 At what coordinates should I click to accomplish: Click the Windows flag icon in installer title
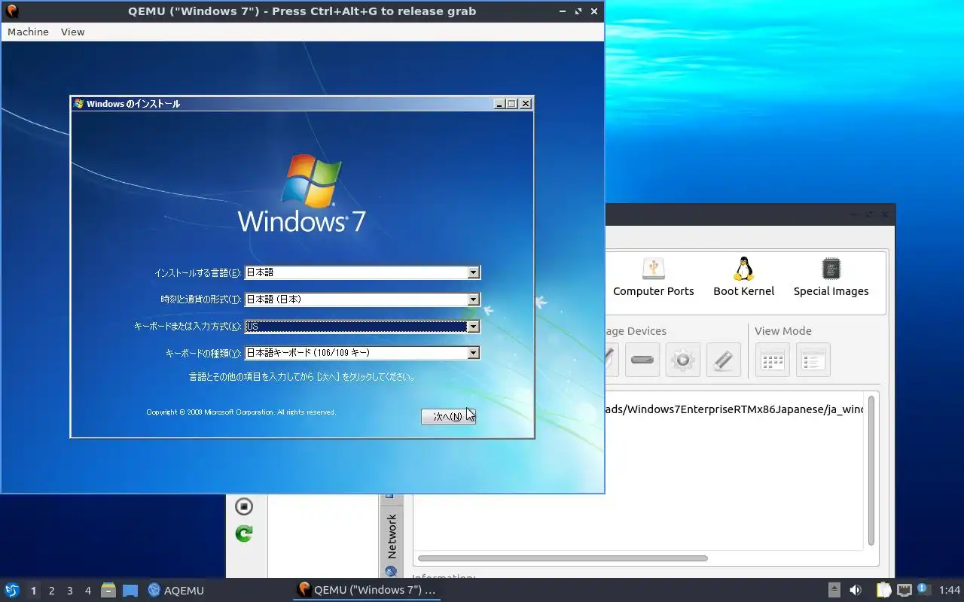tap(78, 104)
